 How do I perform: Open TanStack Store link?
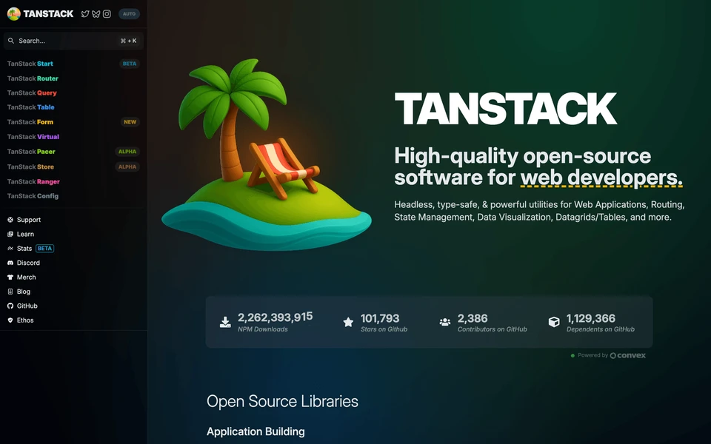coord(30,166)
